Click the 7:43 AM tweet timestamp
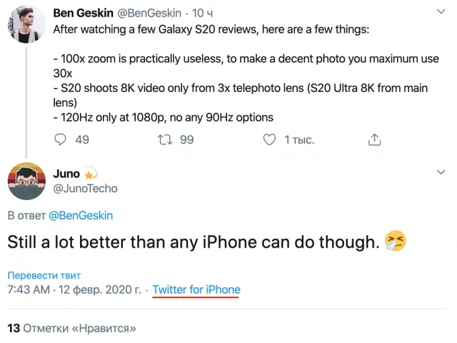 74,290
